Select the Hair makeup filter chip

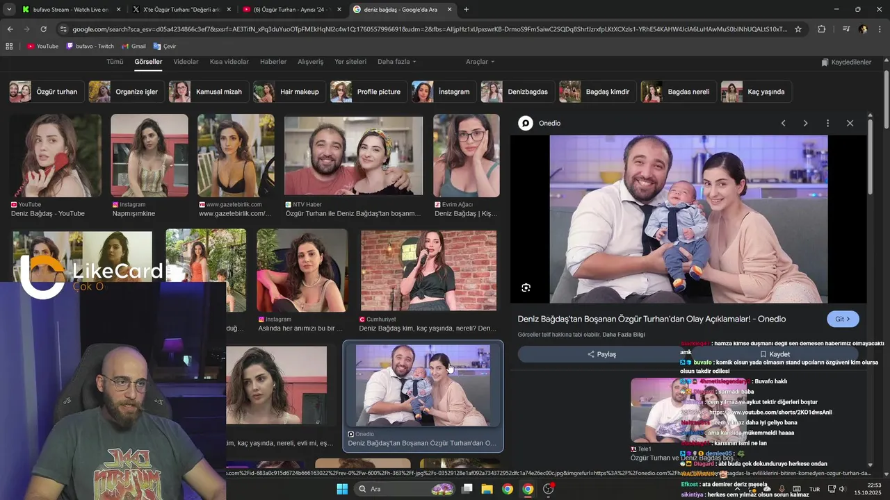(x=289, y=92)
